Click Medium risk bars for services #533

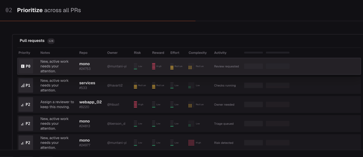point(135,85)
